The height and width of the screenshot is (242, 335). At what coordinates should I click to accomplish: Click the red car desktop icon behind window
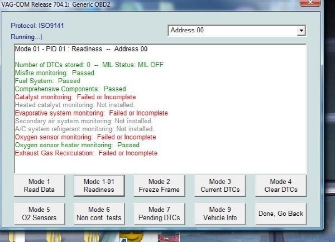169,238
